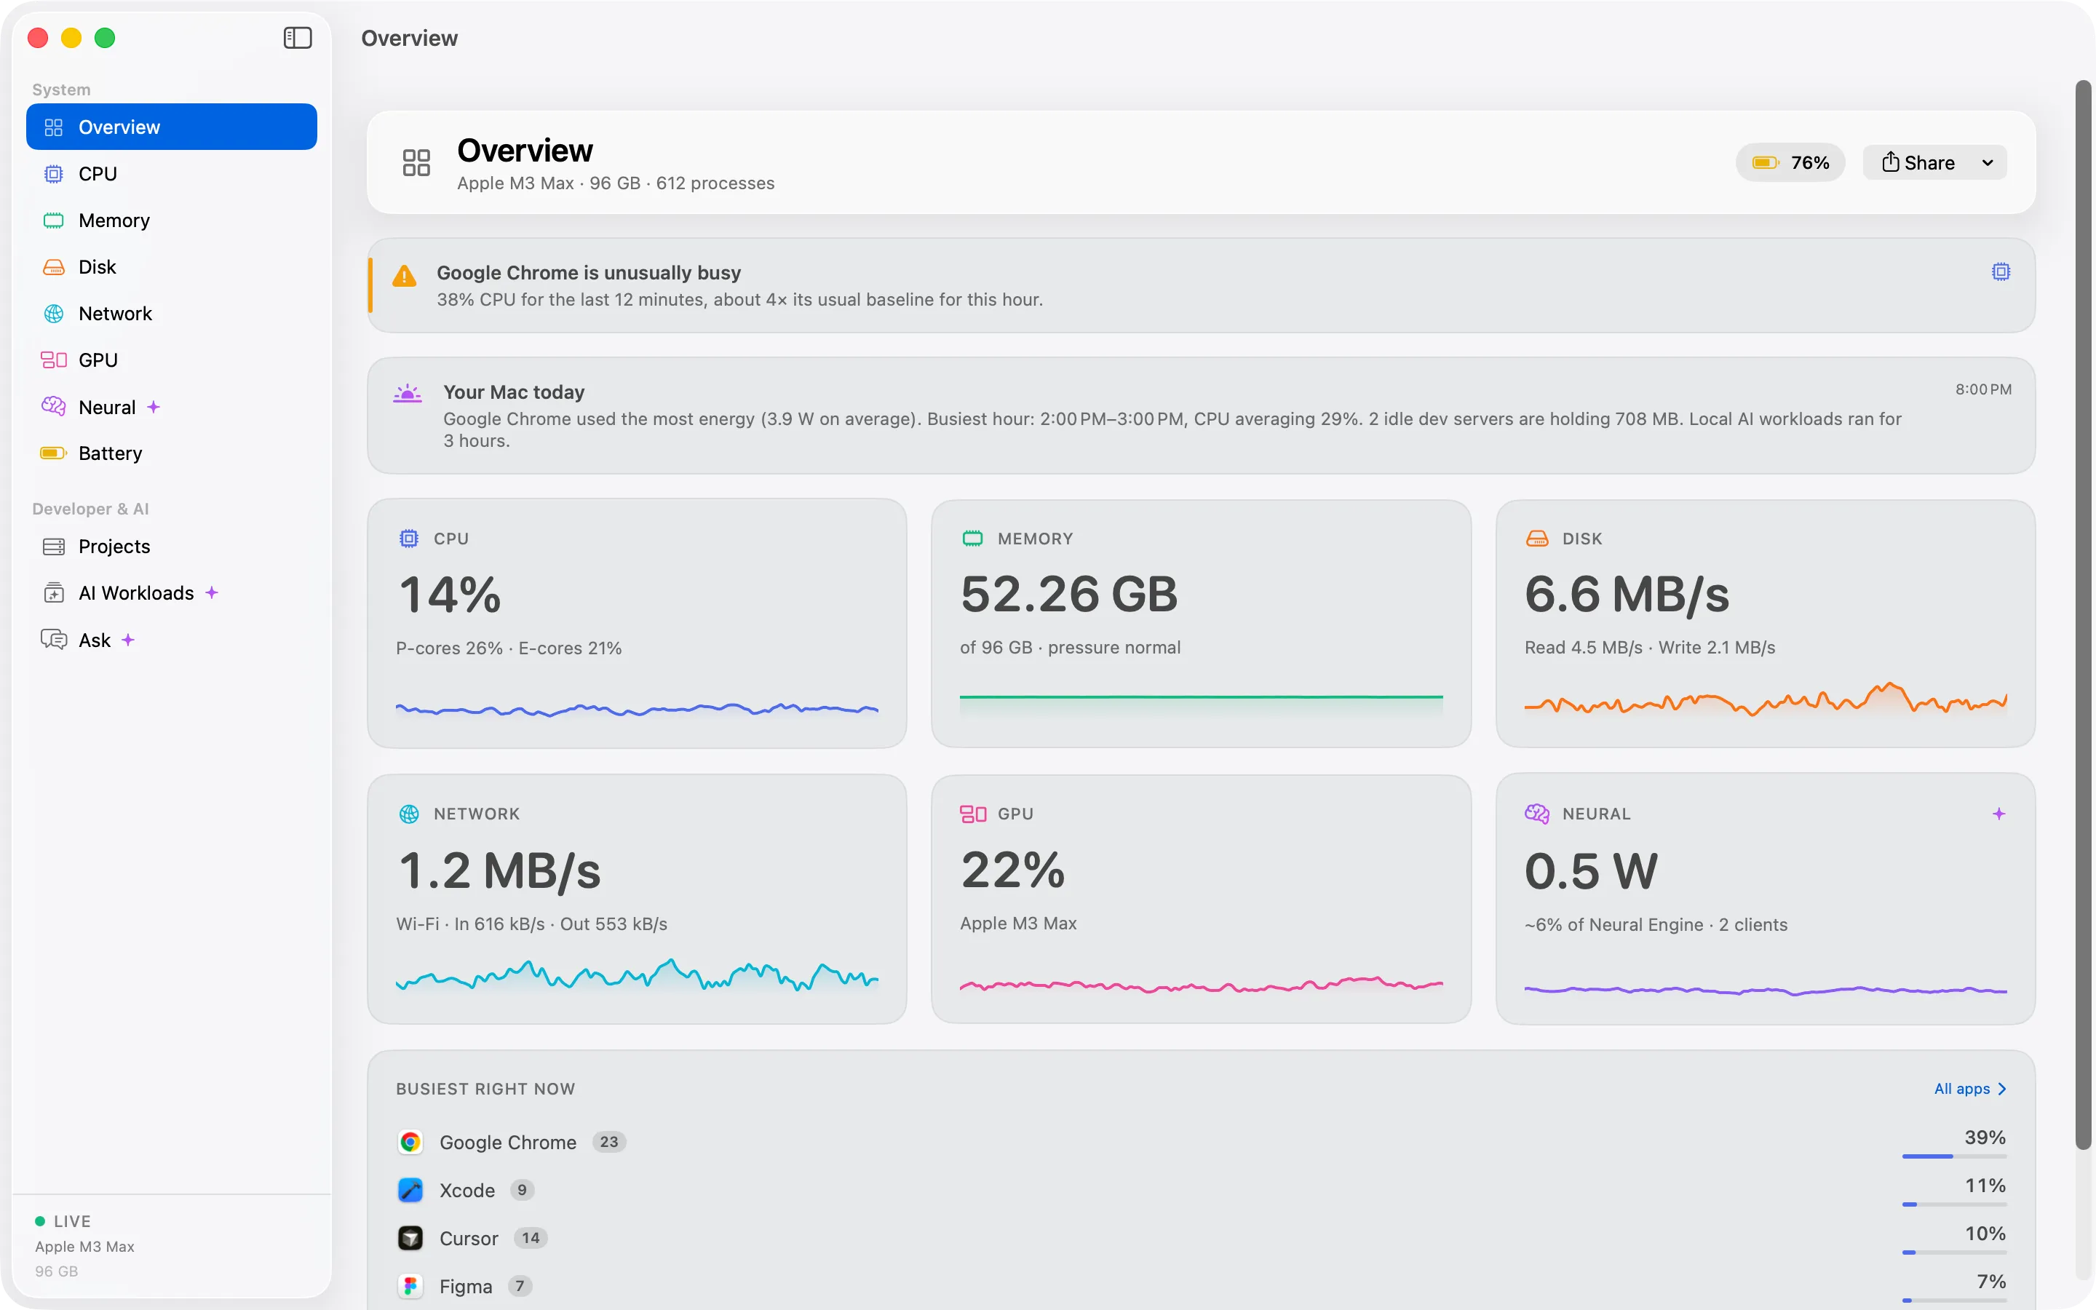
Task: Go to AI Workloads in sidebar
Action: [x=172, y=592]
